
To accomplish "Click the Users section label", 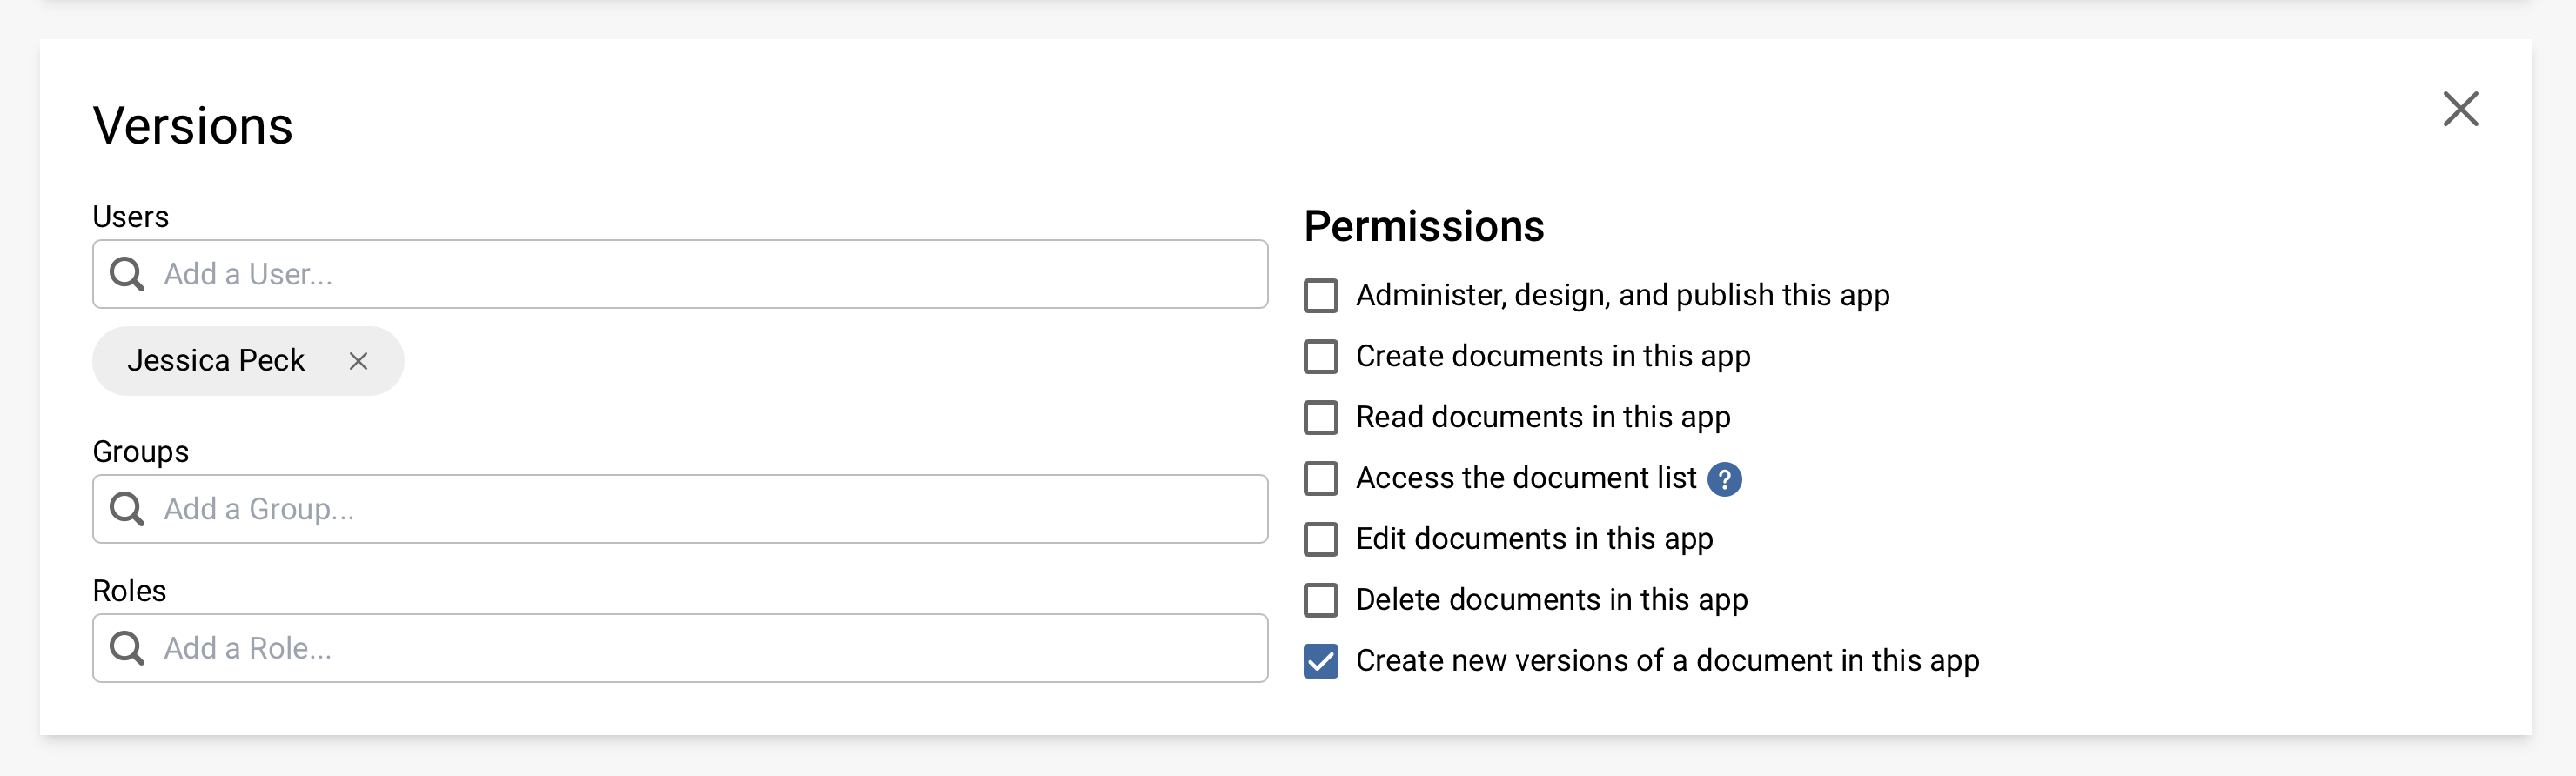I will coord(130,216).
